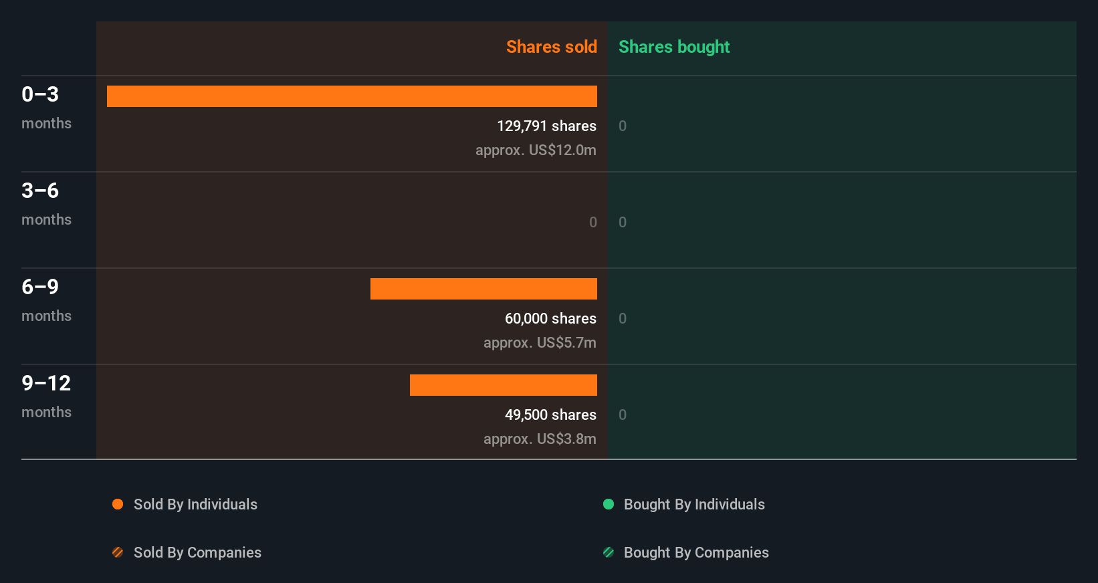Select the Bought By Individuals legend label
This screenshot has height=583, width=1098.
694,505
